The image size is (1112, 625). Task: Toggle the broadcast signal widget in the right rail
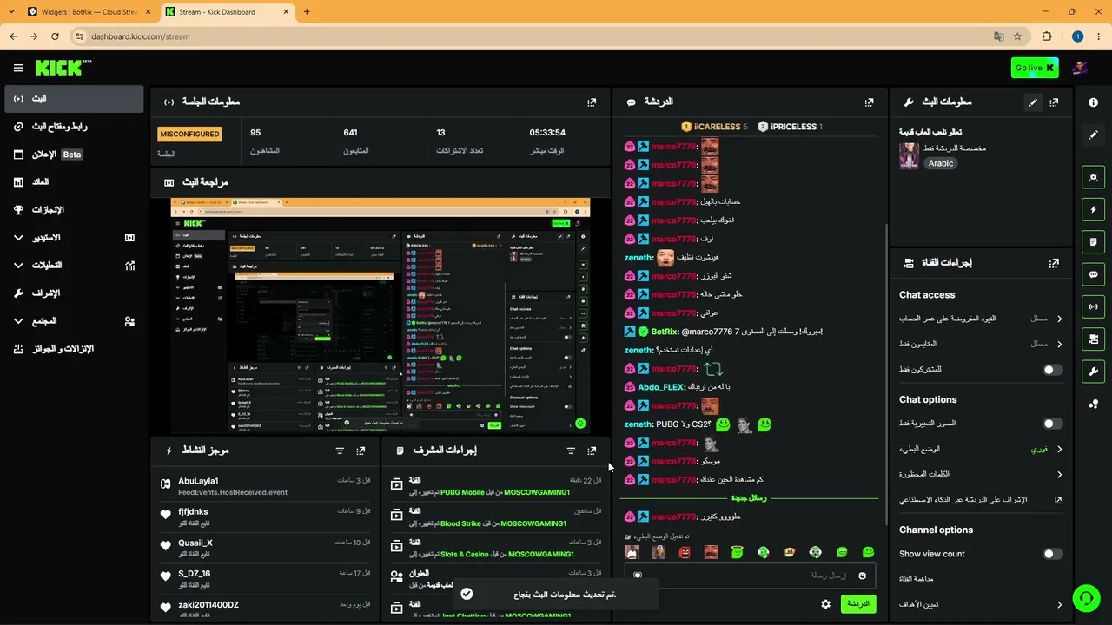tap(1093, 306)
